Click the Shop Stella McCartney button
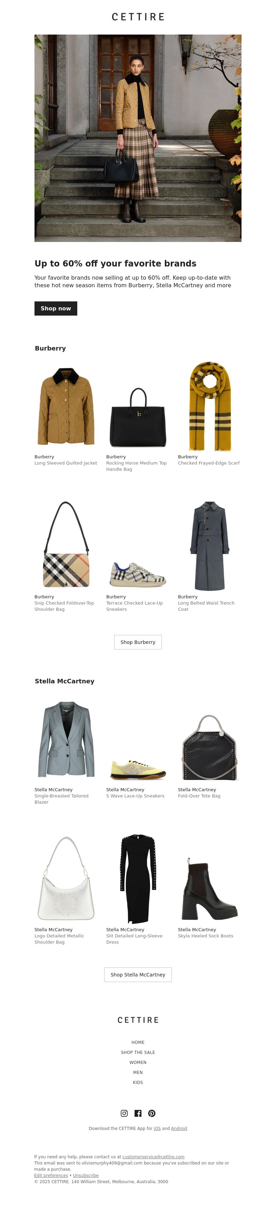Viewport: 276px width, 1225px height. click(x=138, y=974)
